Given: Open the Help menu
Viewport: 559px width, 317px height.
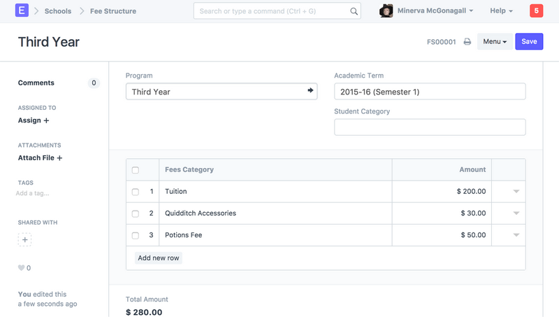Looking at the screenshot, I should 501,11.
